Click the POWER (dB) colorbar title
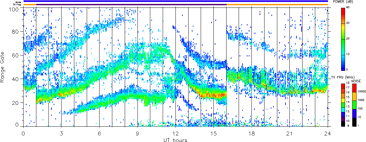This screenshot has width=366, height=142. tap(344, 2)
